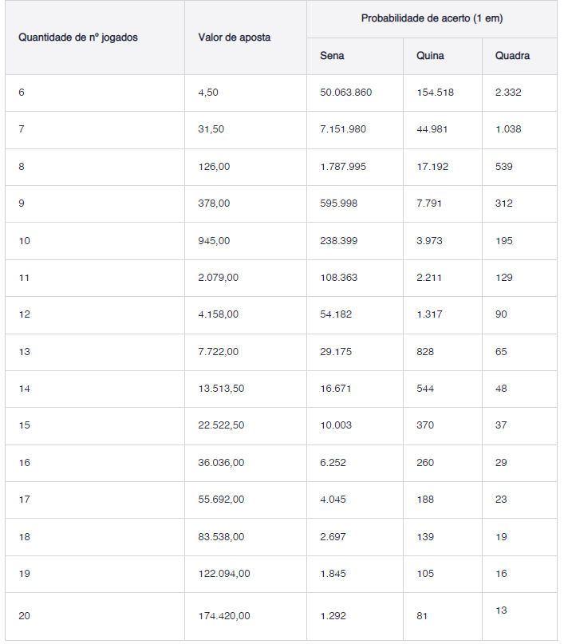Image resolution: width=564 pixels, height=644 pixels.
Task: Click the "Sena" column header
Action: (333, 56)
